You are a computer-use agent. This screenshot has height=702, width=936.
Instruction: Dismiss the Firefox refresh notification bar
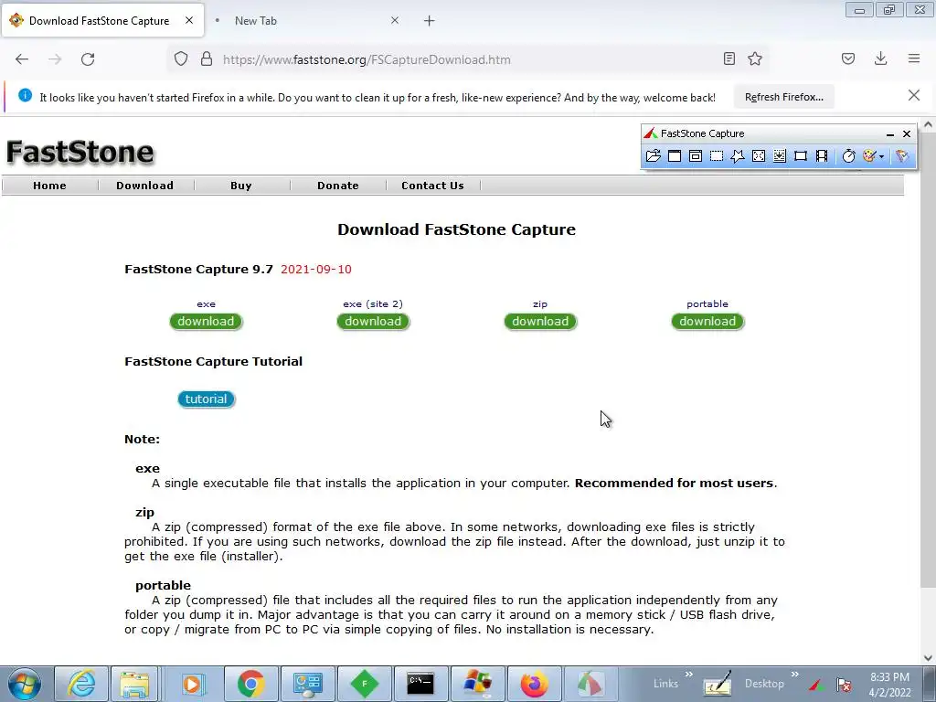914,95
